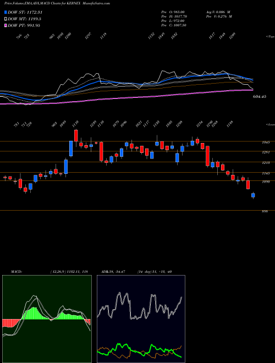Click the ADX '(14 day)' parameters text
Image resolution: width=275 pixels, height=363 pixels.
click(145, 272)
